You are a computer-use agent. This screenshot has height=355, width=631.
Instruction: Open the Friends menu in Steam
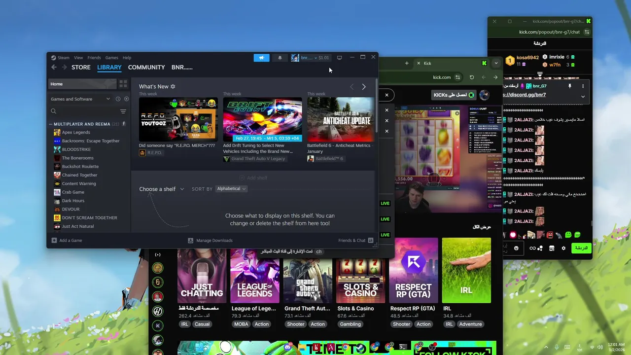94,58
